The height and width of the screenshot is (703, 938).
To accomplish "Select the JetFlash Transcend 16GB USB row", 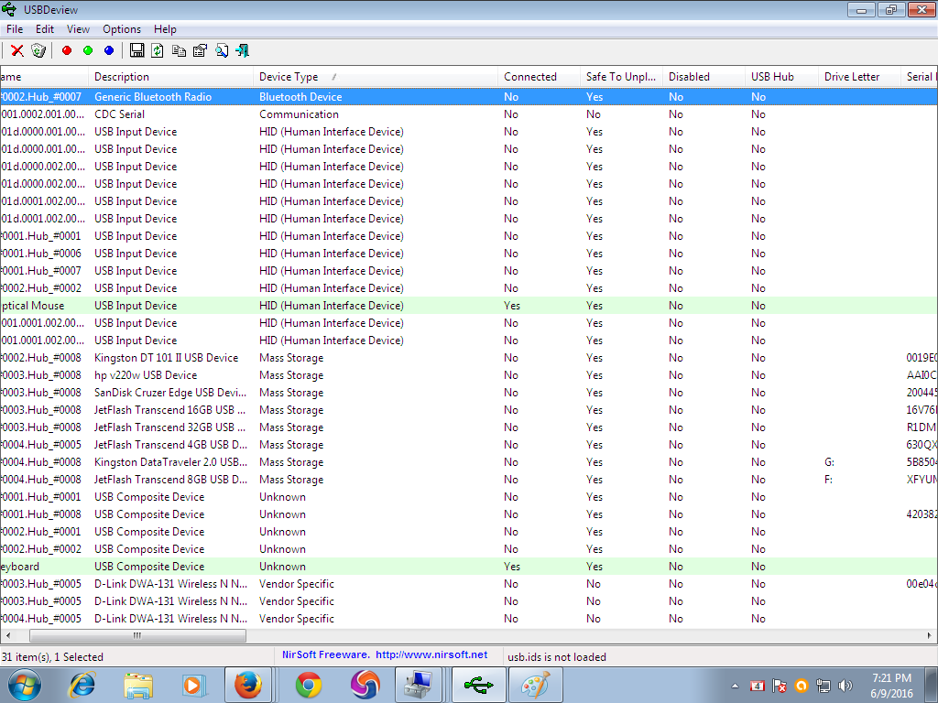I will click(469, 409).
